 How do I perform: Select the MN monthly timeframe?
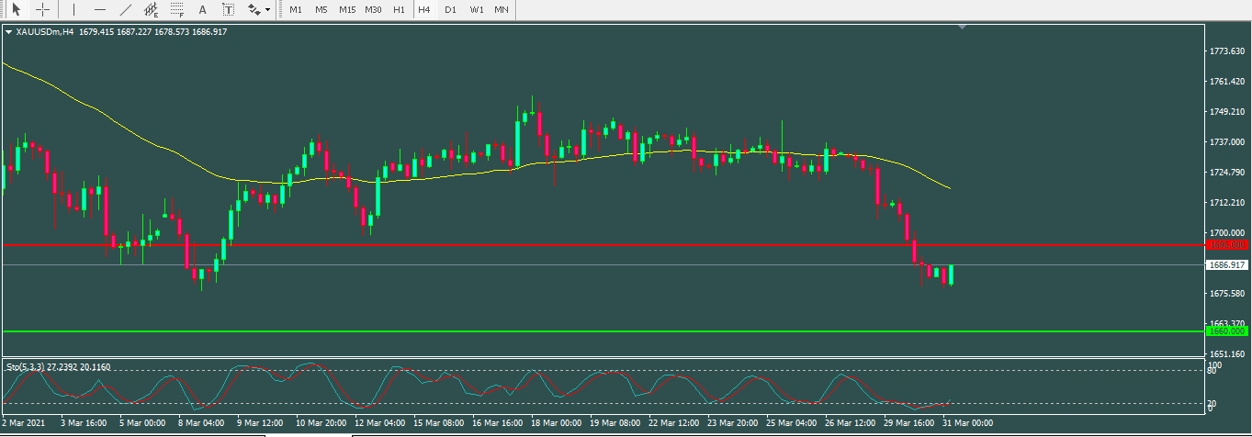501,9
